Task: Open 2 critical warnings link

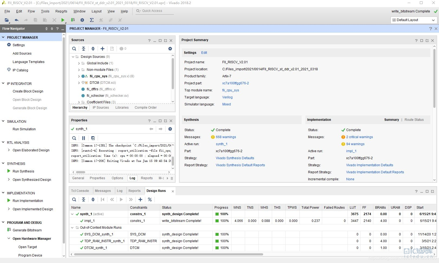Action: point(359,137)
